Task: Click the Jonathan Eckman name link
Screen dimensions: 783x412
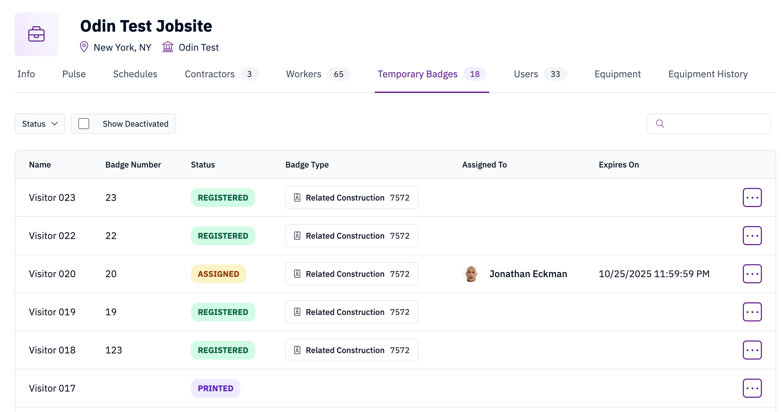Action: coord(528,274)
